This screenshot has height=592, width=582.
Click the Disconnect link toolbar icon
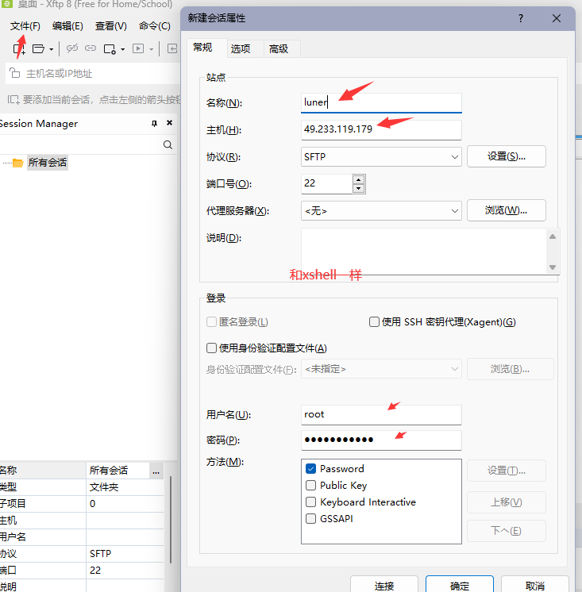coord(71,48)
